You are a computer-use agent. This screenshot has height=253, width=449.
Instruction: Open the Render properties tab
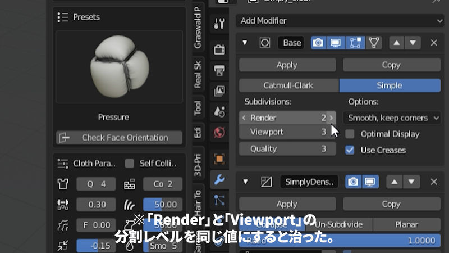tap(219, 49)
